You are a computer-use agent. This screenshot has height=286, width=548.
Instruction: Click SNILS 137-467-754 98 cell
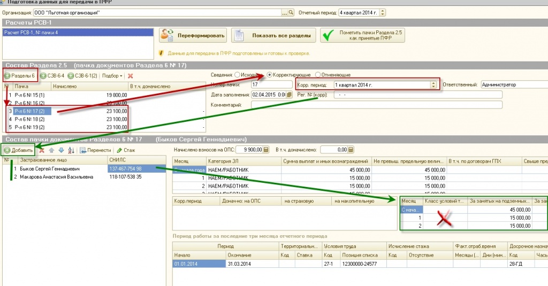[136, 169]
